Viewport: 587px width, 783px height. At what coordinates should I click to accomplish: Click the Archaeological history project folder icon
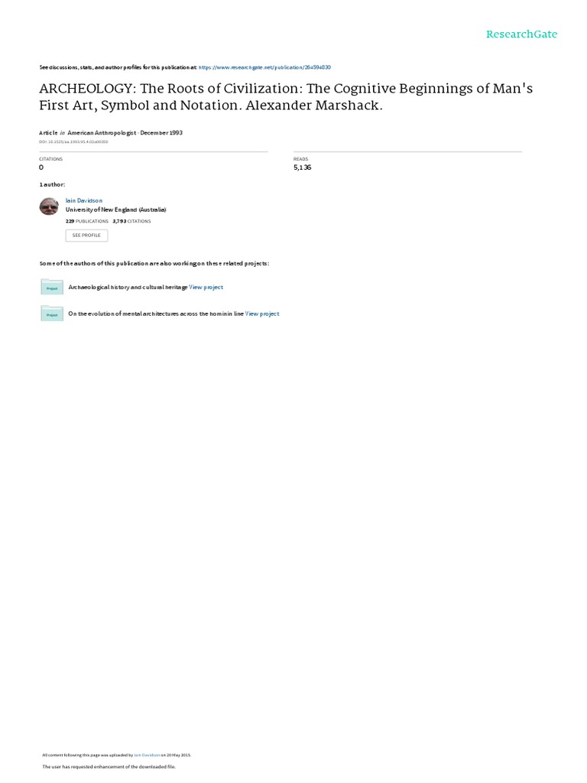52,288
